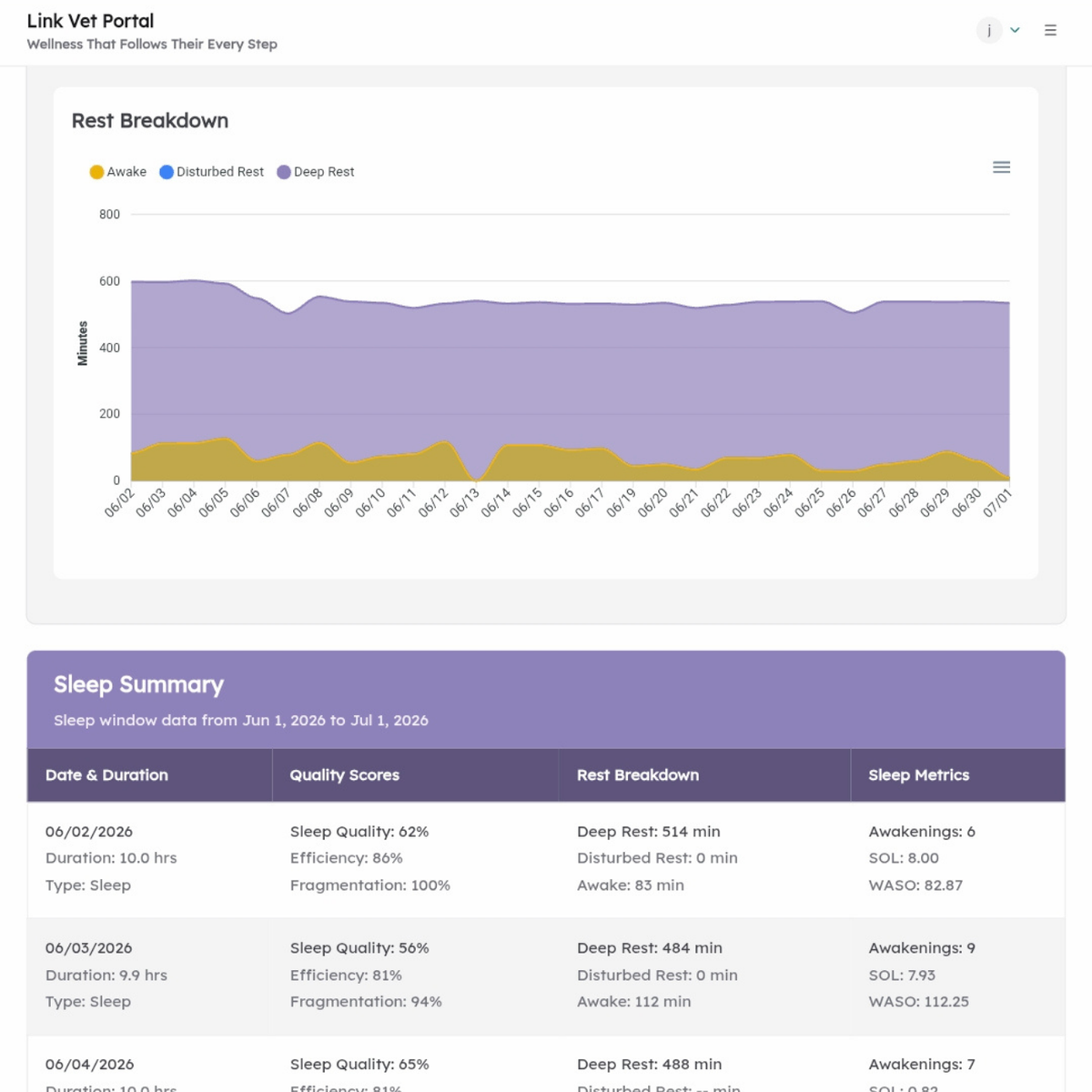Click the yellow Awake legend marker

click(96, 172)
